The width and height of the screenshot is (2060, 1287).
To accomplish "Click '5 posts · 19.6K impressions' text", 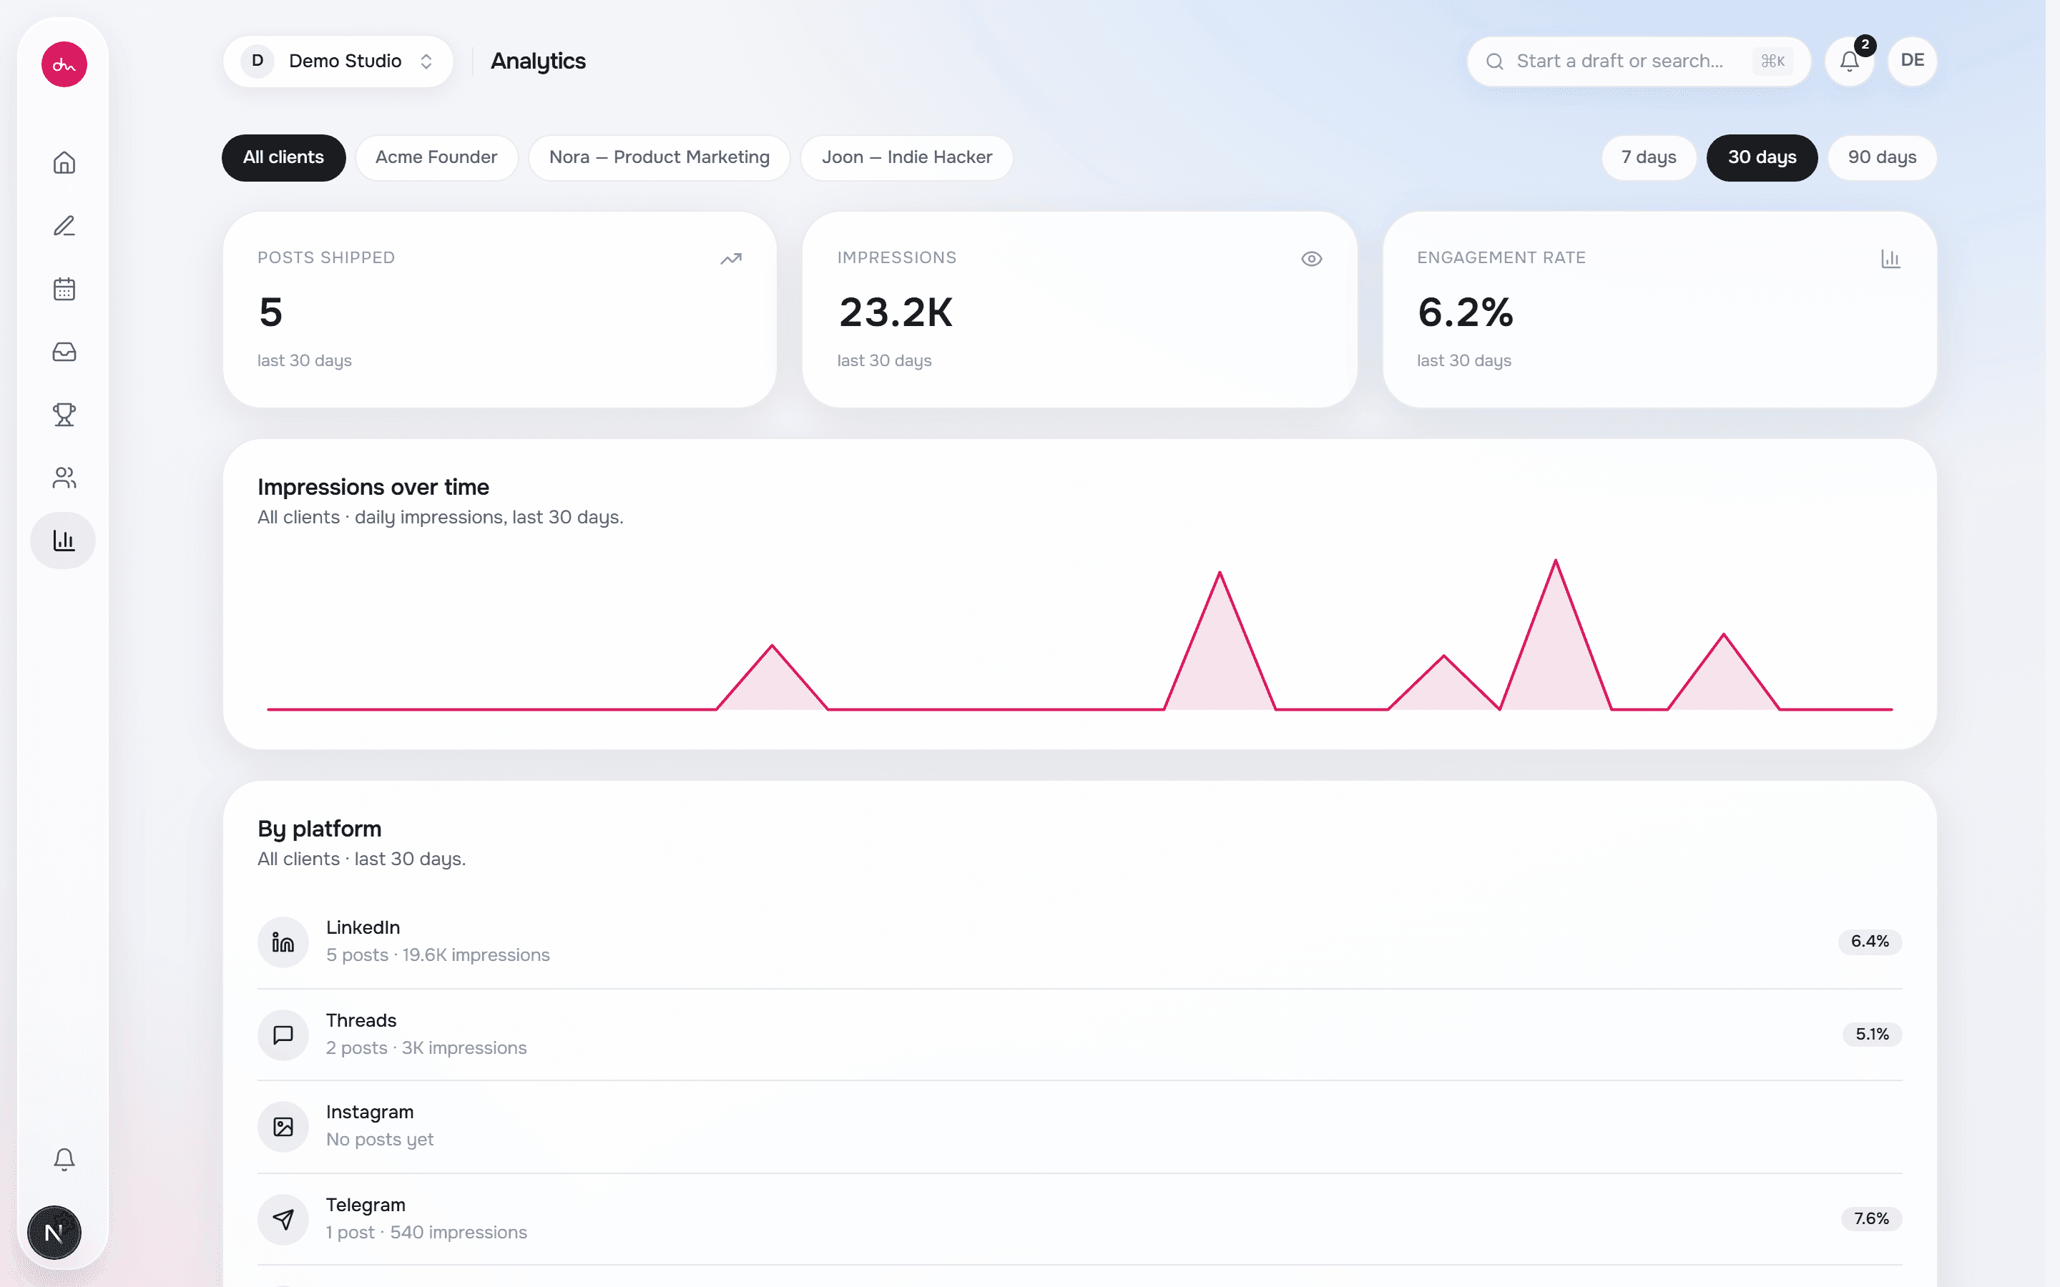I will tap(438, 955).
